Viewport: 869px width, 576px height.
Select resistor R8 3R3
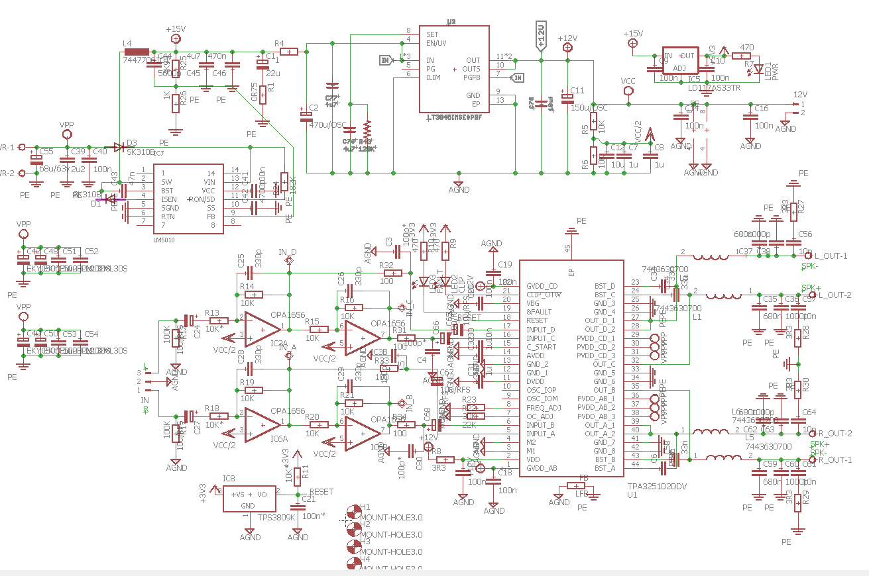pyautogui.click(x=444, y=459)
